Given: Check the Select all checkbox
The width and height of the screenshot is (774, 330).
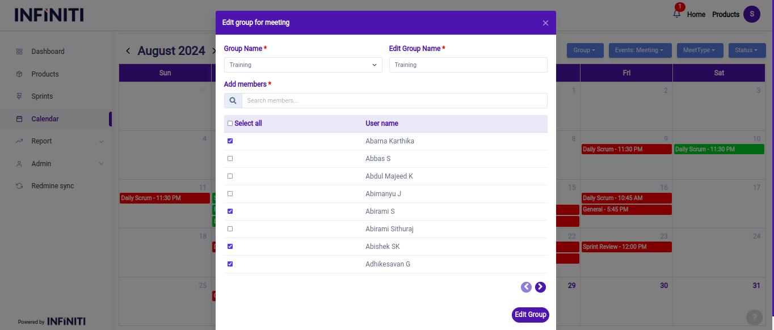Looking at the screenshot, I should [230, 124].
